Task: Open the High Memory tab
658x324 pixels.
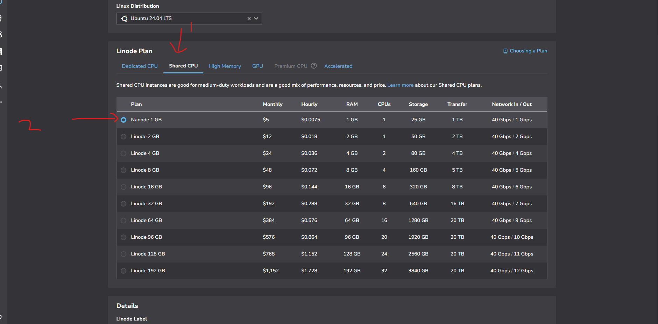Action: click(225, 66)
